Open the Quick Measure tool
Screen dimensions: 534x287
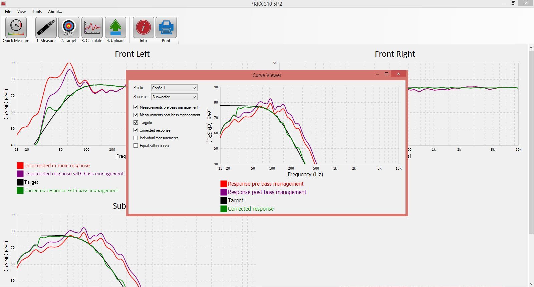tap(16, 30)
